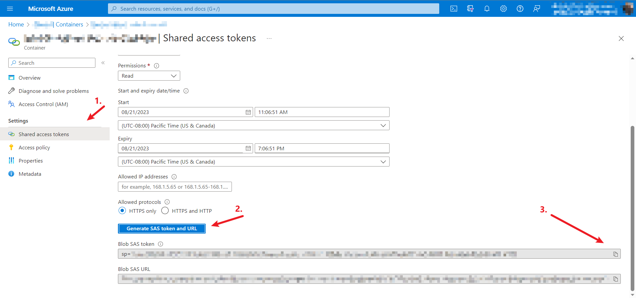Open portal settings gear icon

(x=503, y=9)
